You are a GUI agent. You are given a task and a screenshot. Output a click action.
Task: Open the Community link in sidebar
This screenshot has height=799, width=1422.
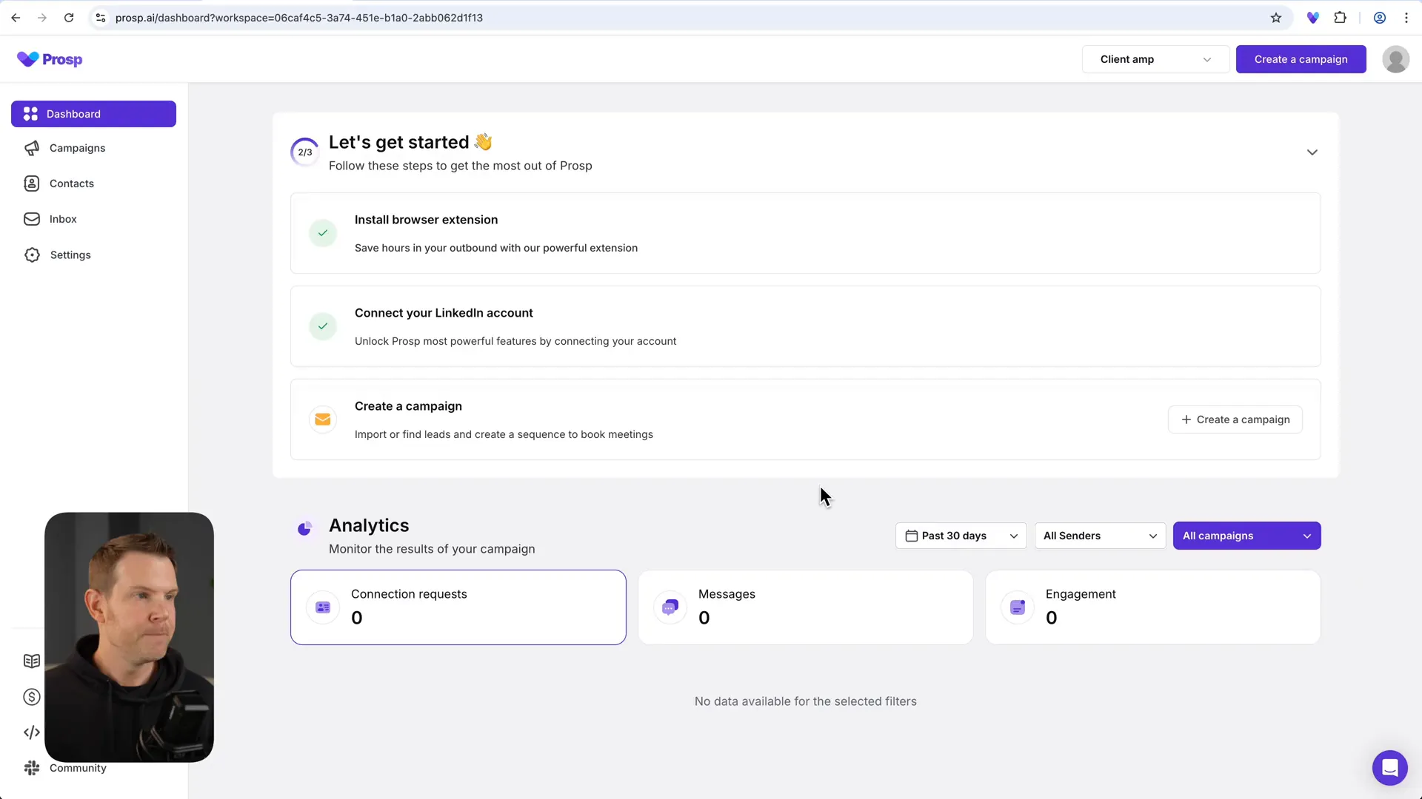tap(78, 768)
